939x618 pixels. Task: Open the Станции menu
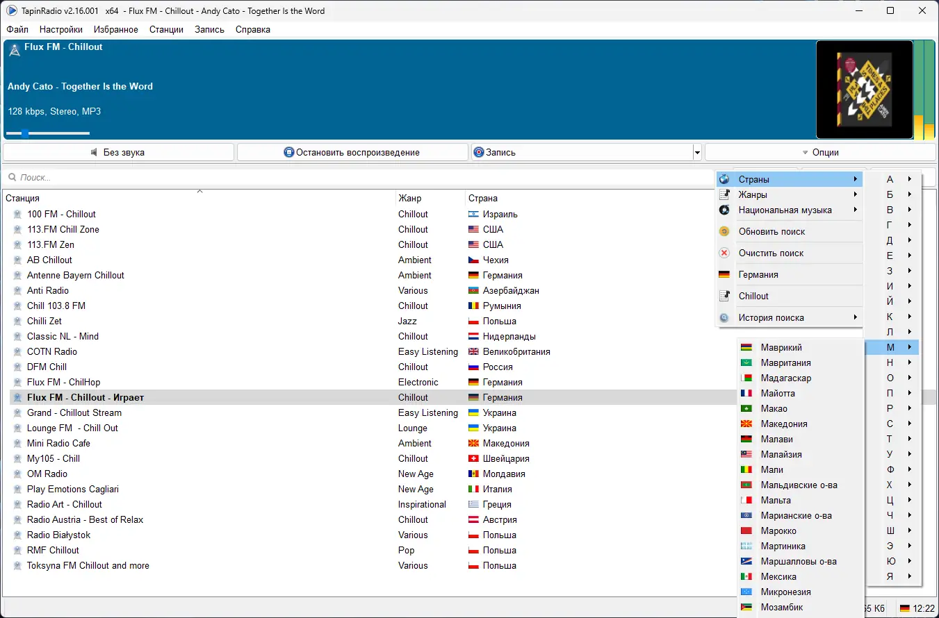point(166,29)
